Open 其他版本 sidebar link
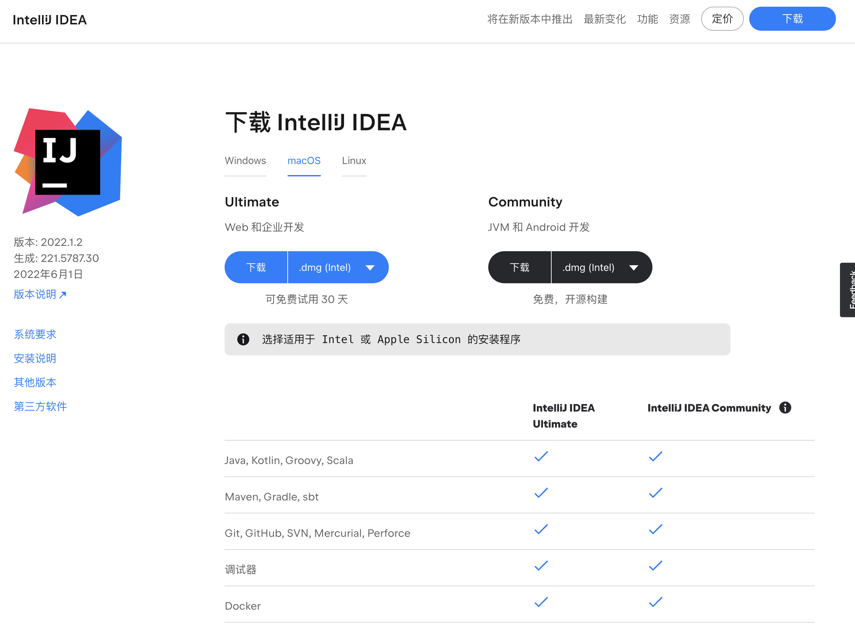Viewport: 855px width, 626px height. (35, 382)
